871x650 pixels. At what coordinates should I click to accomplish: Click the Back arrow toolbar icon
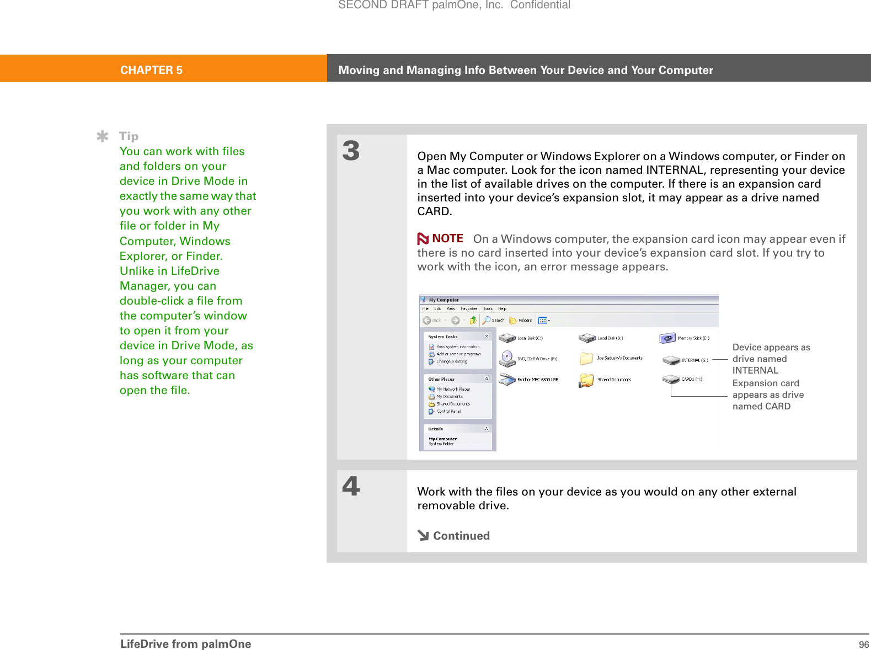point(427,321)
